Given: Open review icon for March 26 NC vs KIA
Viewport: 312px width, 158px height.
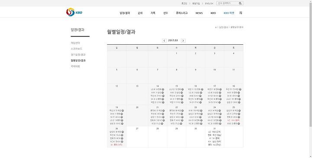Looking at the screenshot, I should (x=122, y=142).
